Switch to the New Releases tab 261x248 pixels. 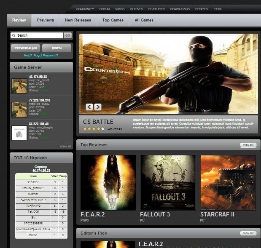tap(78, 20)
